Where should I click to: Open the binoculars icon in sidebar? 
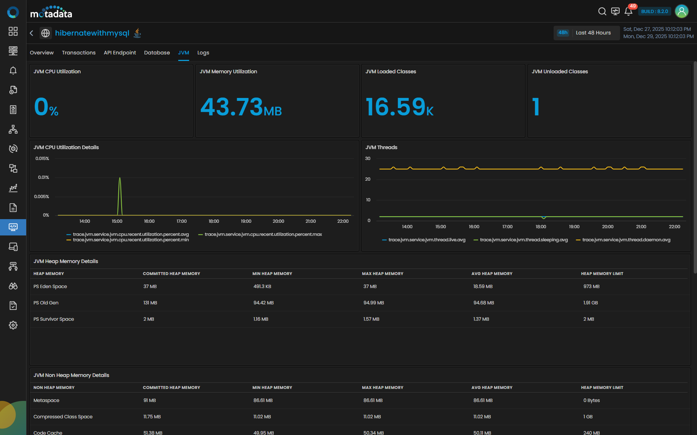[x=13, y=286]
